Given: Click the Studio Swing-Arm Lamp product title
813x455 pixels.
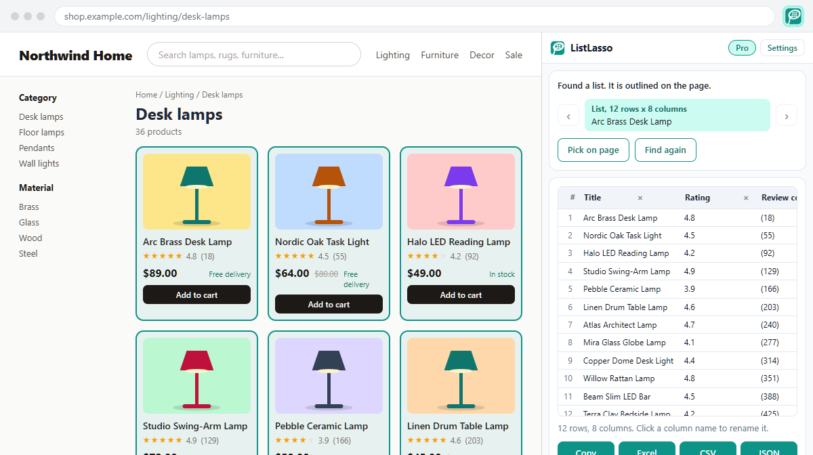Looking at the screenshot, I should [195, 426].
